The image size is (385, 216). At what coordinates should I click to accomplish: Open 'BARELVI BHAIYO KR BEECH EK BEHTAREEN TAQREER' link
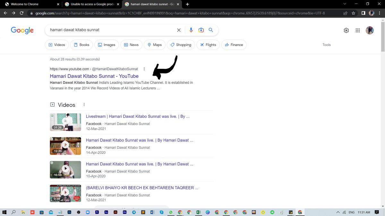point(142,188)
